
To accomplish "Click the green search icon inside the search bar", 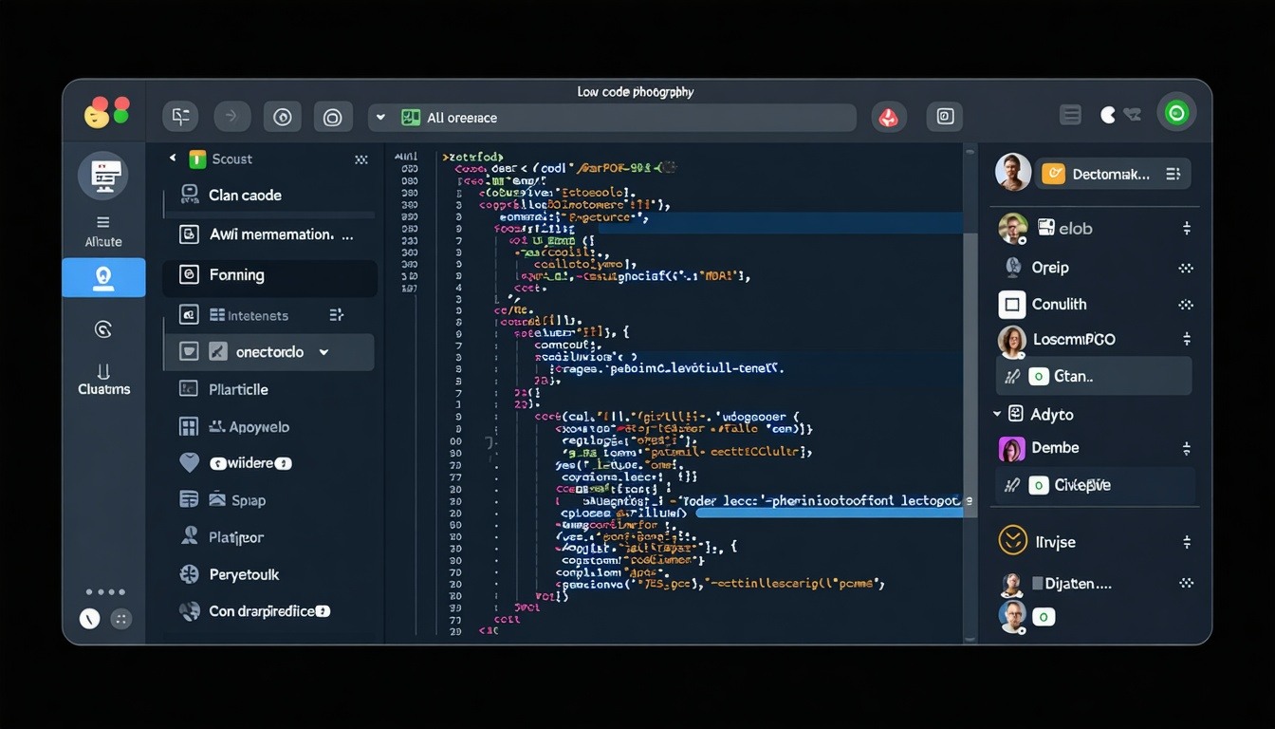I will (410, 117).
